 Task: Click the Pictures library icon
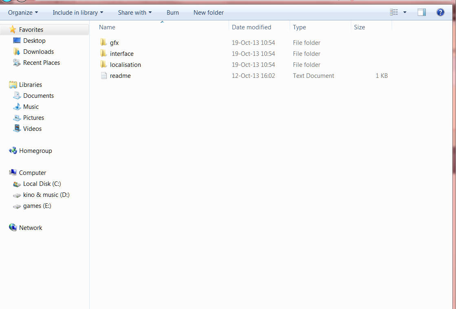(x=17, y=118)
